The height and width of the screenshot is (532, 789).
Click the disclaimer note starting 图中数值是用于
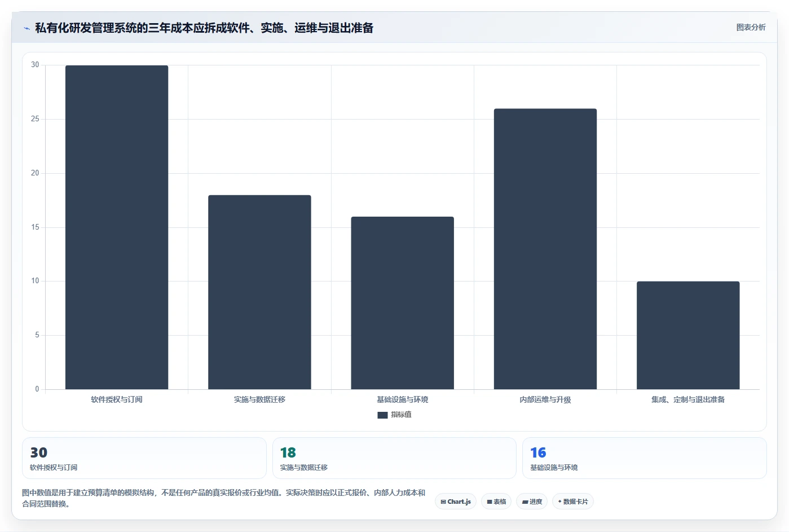click(224, 498)
